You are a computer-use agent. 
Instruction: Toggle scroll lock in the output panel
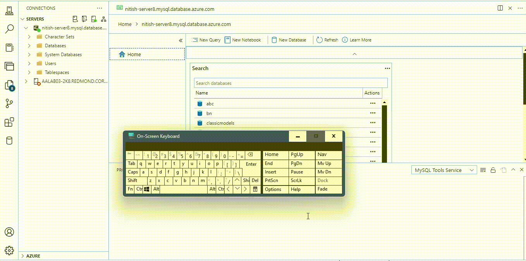(x=493, y=170)
